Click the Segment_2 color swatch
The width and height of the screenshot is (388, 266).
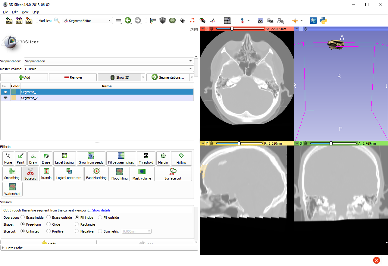tap(14, 98)
